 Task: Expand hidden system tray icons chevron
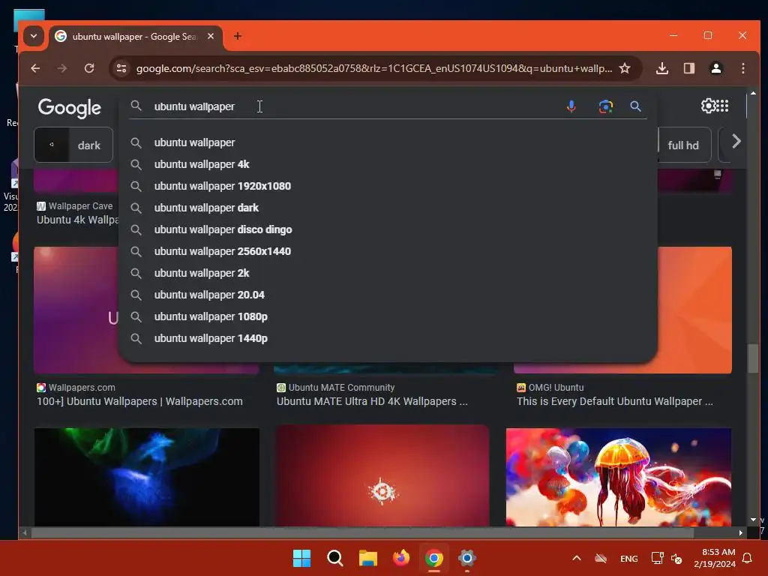tap(577, 558)
